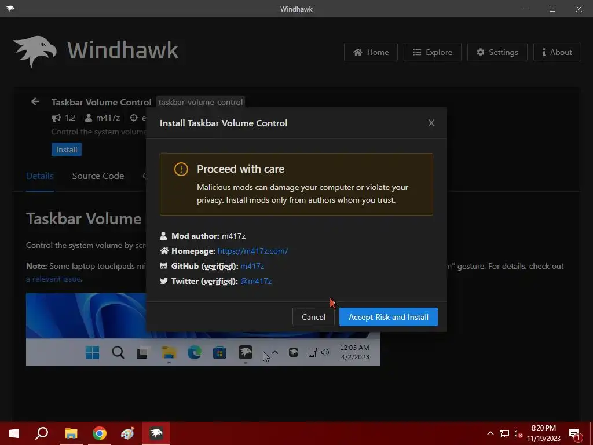This screenshot has height=445, width=593.
Task: Open the verified GitHub m417z link
Action: pos(252,266)
